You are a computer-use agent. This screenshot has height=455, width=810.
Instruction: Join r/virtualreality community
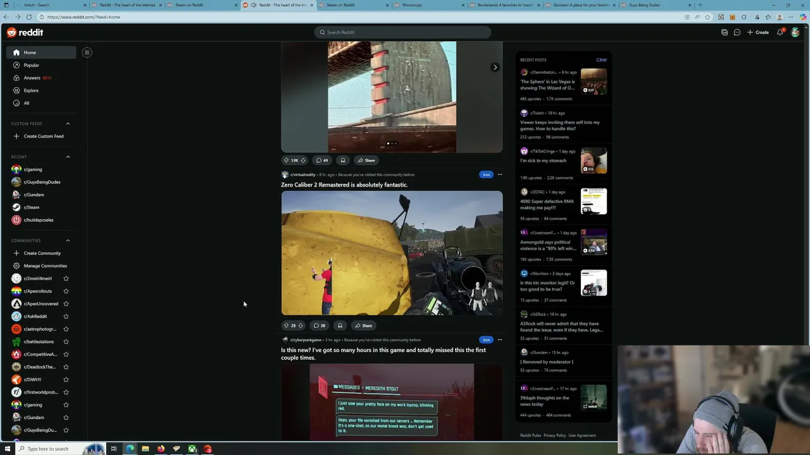click(486, 174)
